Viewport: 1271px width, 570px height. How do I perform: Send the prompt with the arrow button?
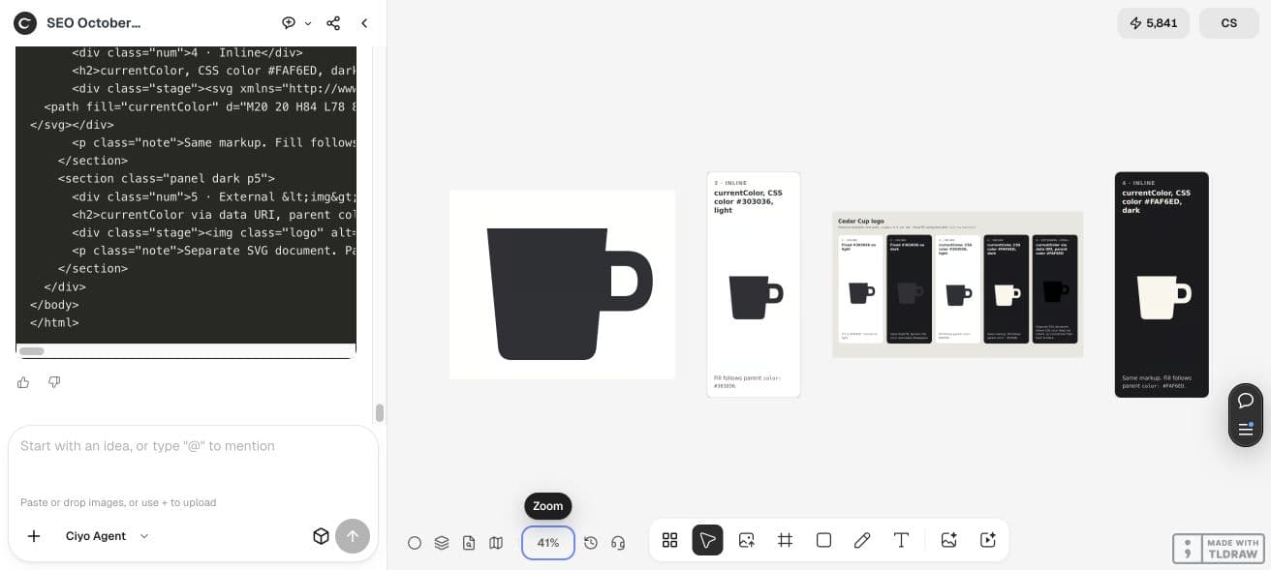pos(353,536)
